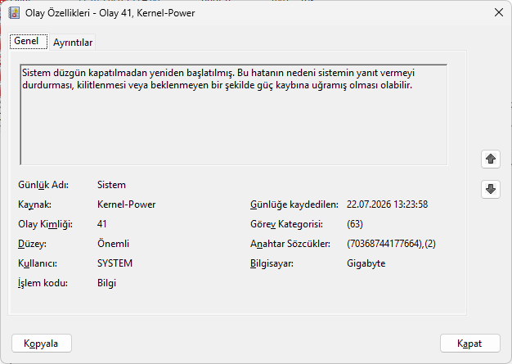Click the Kopyala button
This screenshot has width=512, height=364.
42,343
